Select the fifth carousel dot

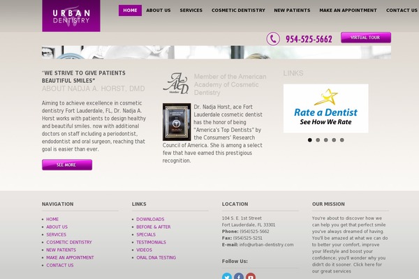(x=341, y=140)
